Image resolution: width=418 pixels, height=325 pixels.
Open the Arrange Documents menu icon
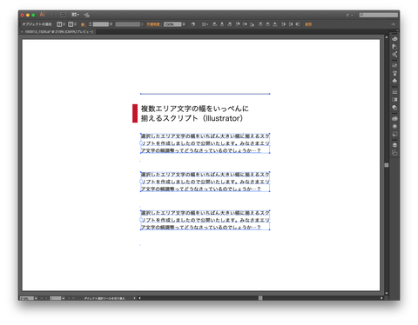coord(75,15)
